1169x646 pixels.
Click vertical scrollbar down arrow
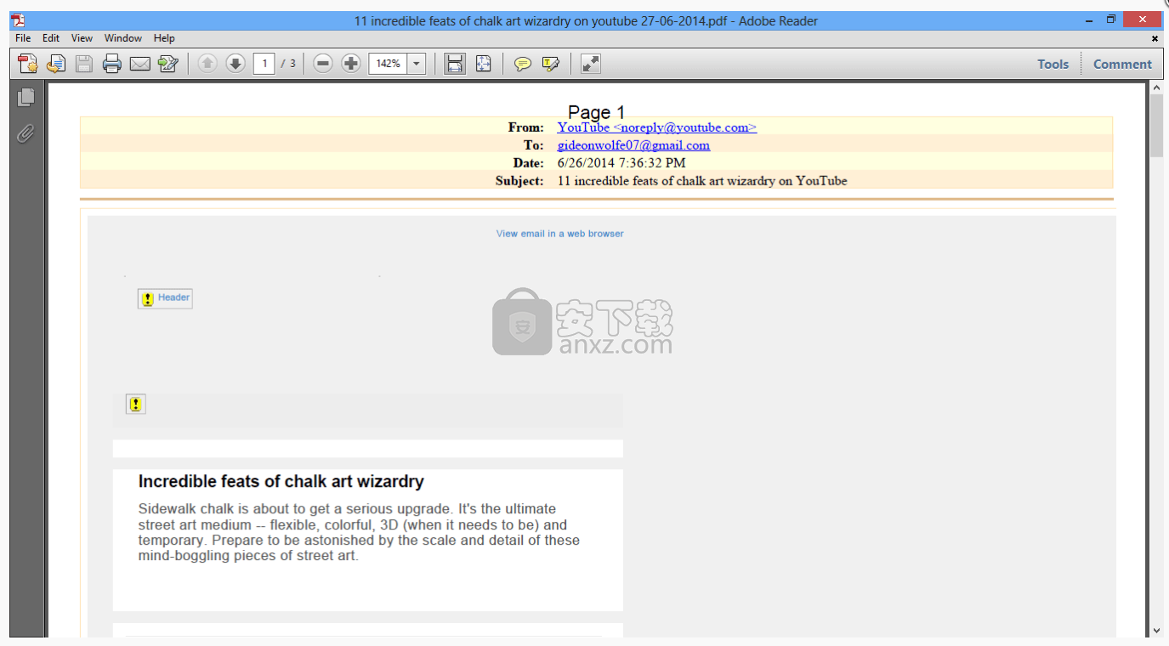pos(1157,630)
